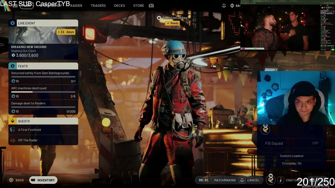Toggle the Crossplay: On setting
This screenshot has height=188, width=335.
[x=292, y=163]
